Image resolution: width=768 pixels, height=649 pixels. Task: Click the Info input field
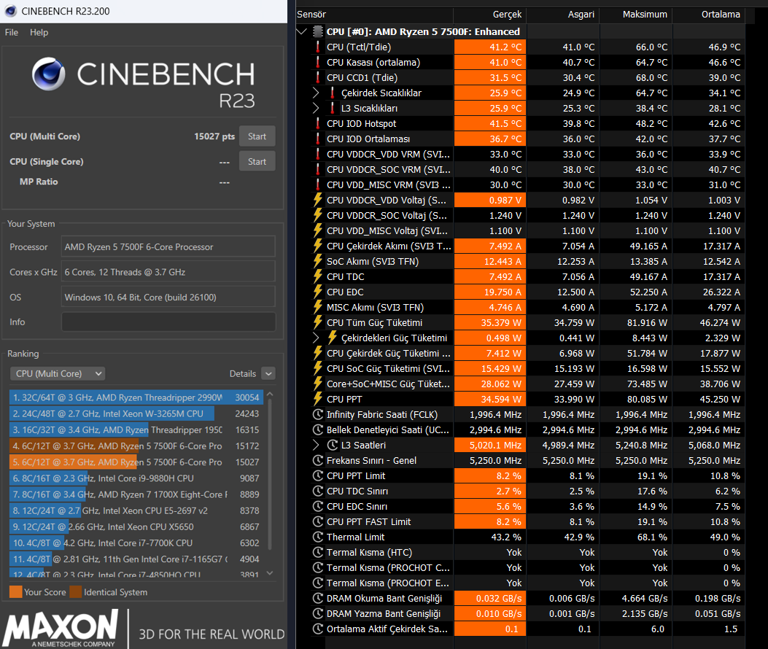168,322
